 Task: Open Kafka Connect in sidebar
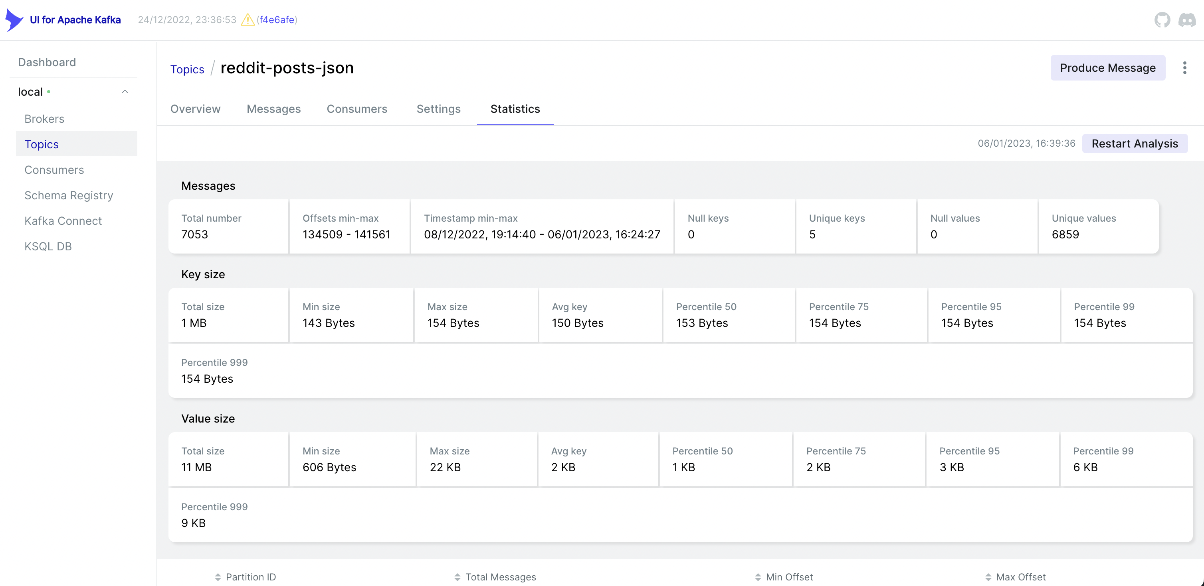(x=63, y=221)
